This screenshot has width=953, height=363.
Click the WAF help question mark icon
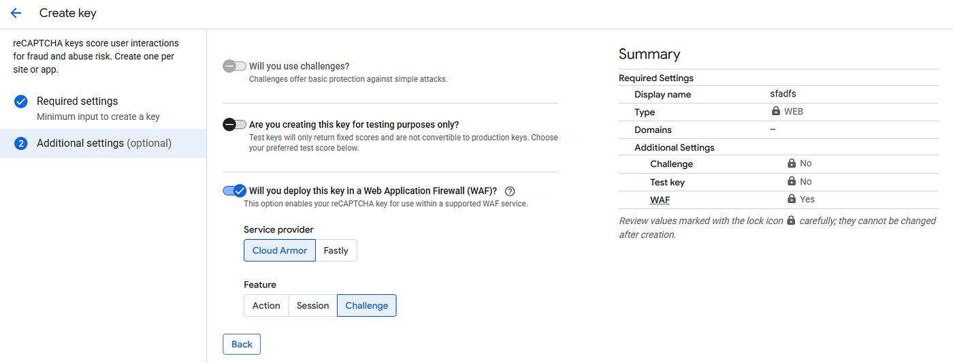coord(510,191)
